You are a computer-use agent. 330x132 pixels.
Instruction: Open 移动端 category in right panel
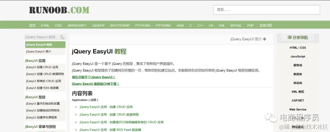(x=298, y=83)
